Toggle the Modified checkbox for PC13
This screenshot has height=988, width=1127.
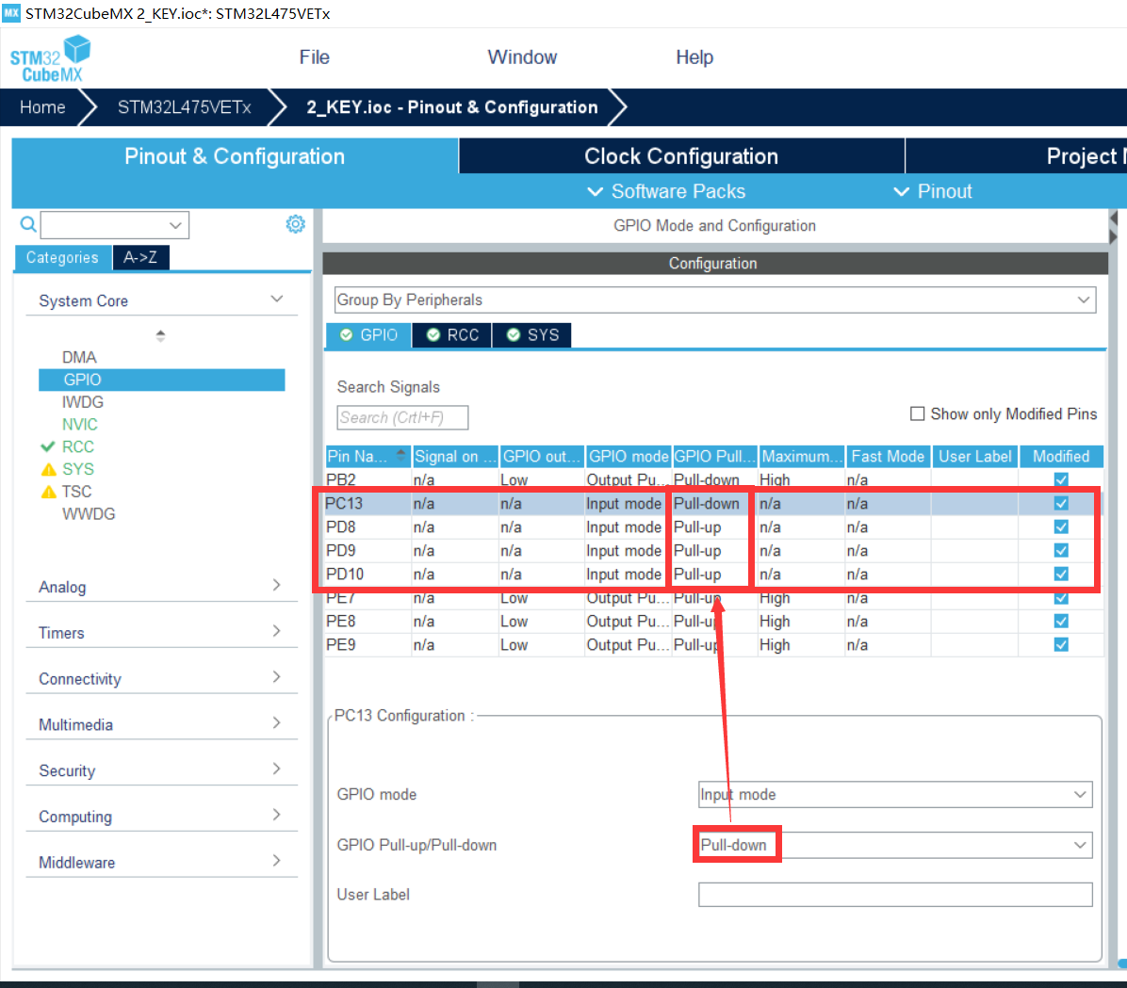click(1061, 503)
